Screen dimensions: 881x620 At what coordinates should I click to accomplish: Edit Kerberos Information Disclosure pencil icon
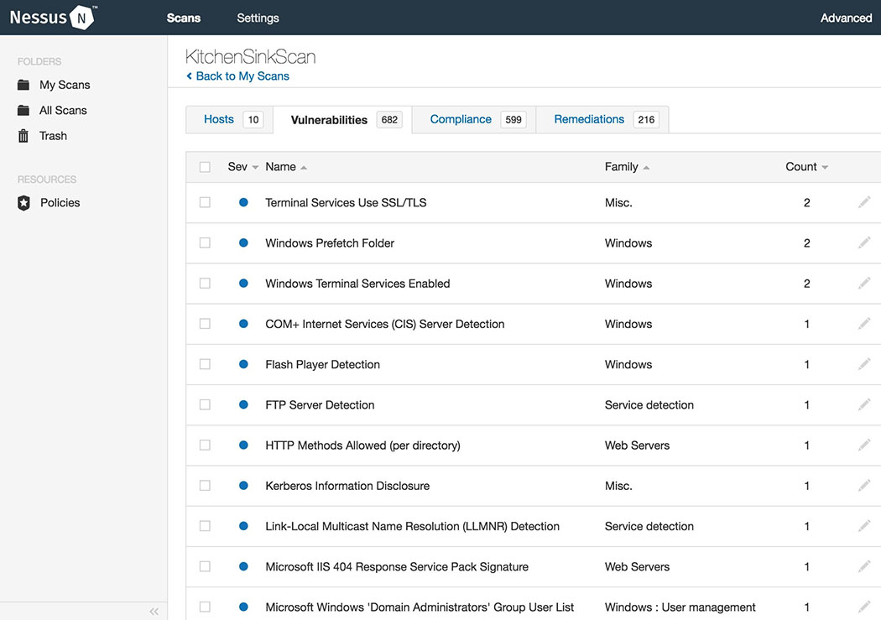pyautogui.click(x=864, y=485)
